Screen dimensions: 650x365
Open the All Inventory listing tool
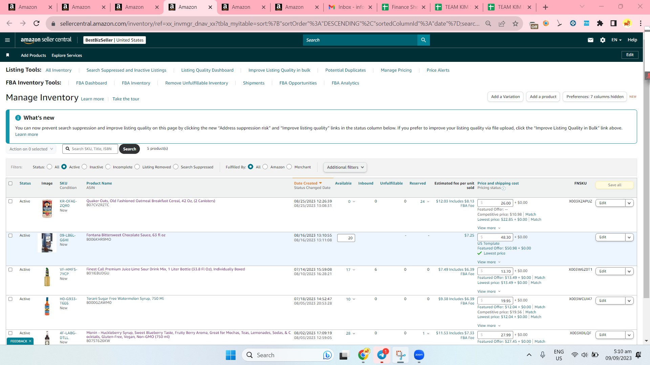click(59, 70)
